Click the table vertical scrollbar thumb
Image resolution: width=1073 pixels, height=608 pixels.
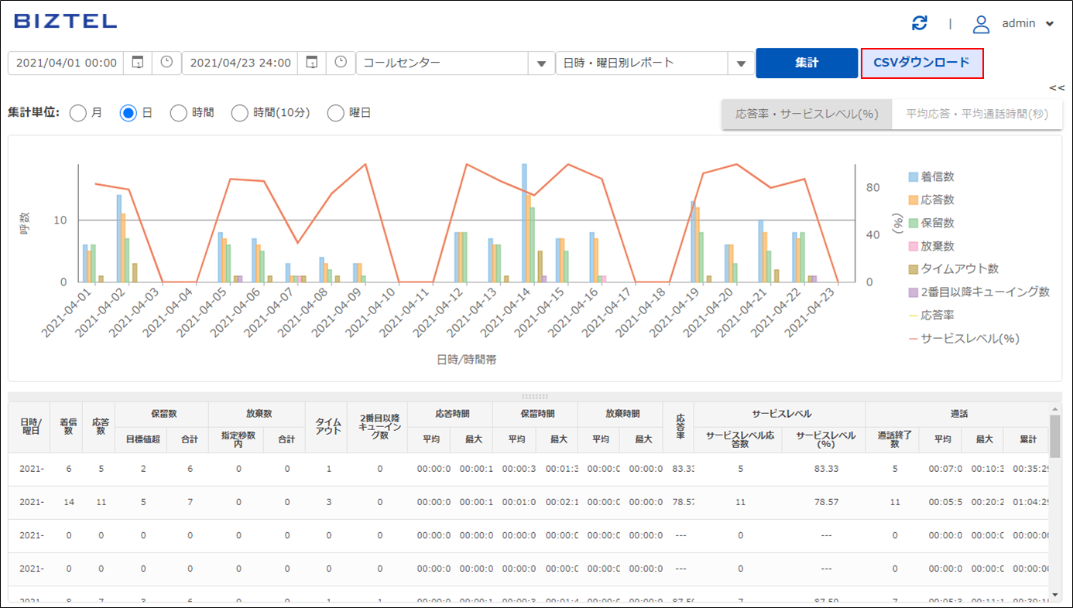pos(1054,435)
